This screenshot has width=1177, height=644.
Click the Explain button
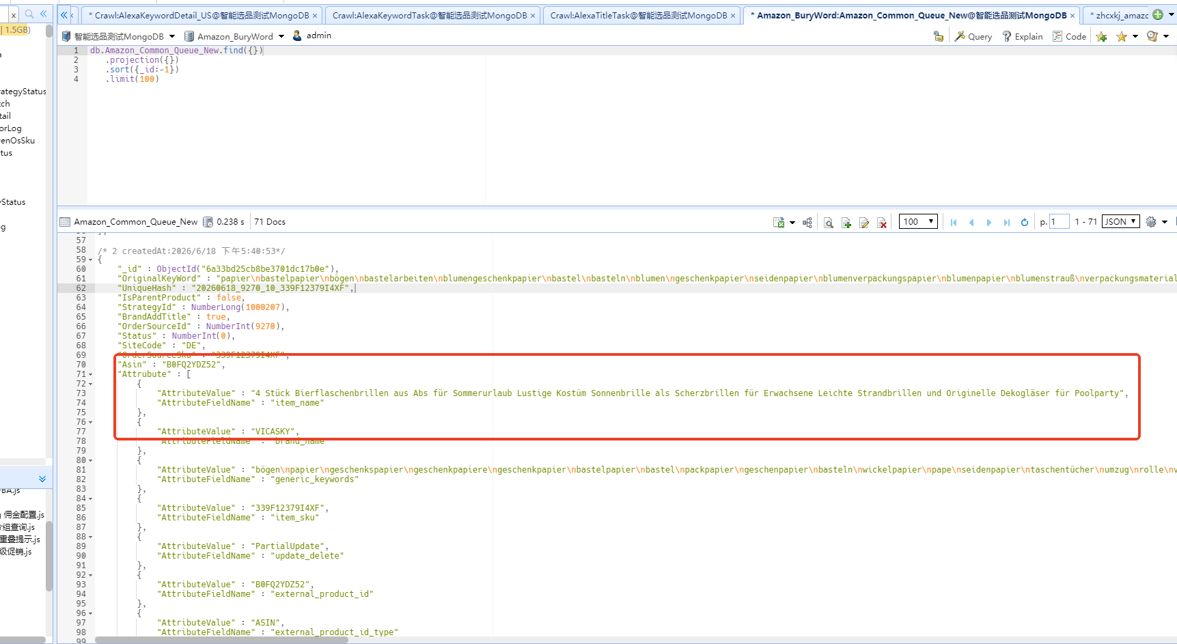coord(1022,36)
